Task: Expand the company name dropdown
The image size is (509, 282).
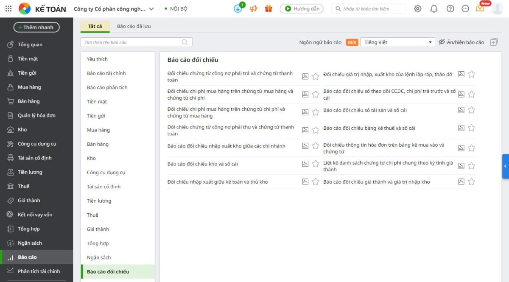Action: click(151, 8)
